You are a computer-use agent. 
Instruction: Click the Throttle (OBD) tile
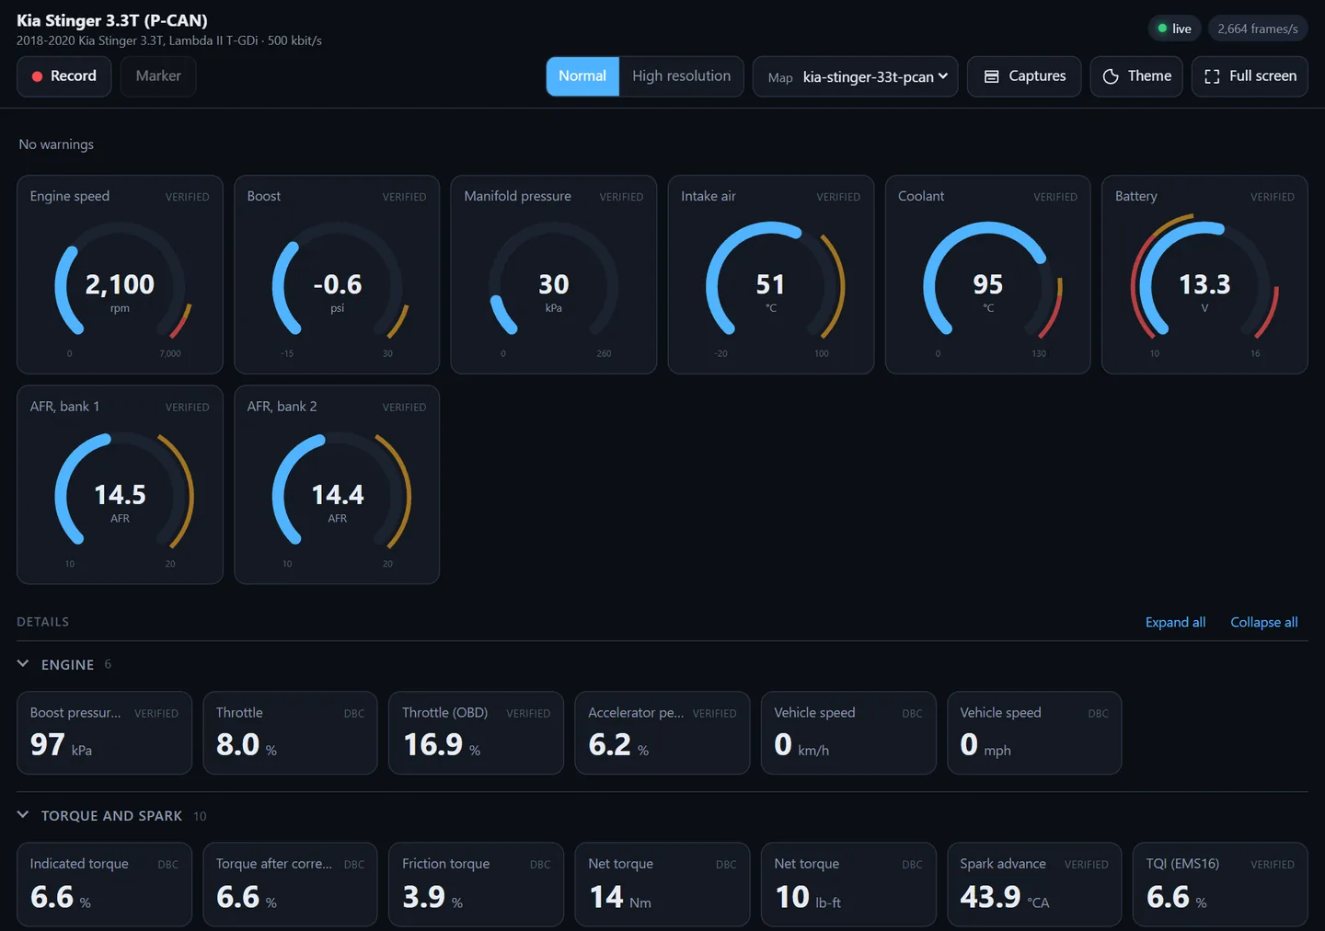click(476, 733)
